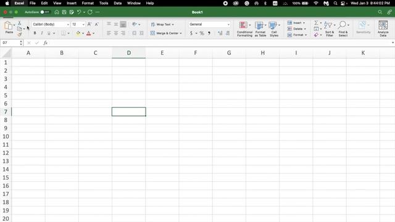This screenshot has width=395, height=222.
Task: Open Cell Styles gallery
Action: pos(274,28)
